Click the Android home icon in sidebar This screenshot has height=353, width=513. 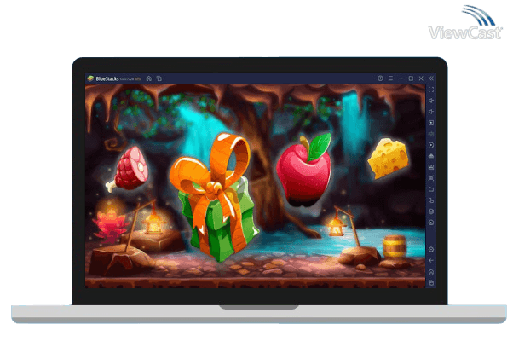(x=431, y=272)
